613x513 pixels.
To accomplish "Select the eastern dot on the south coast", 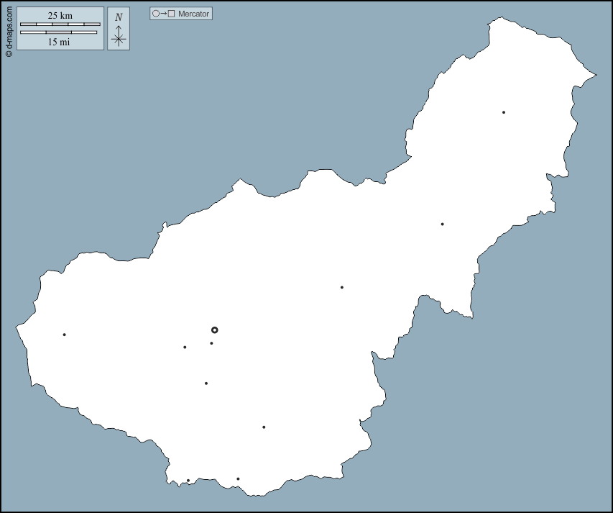I will tap(238, 479).
